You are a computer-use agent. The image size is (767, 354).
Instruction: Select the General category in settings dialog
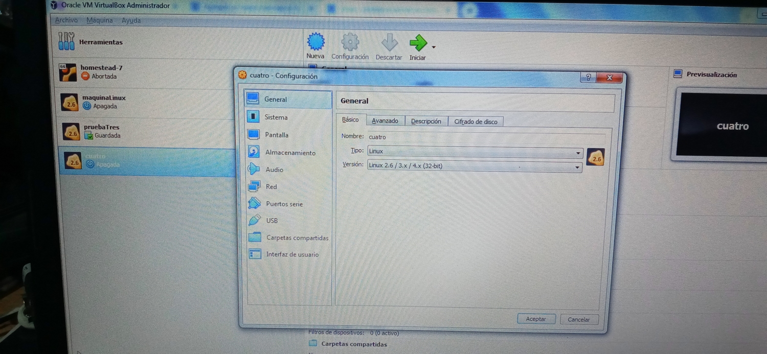[x=289, y=99]
